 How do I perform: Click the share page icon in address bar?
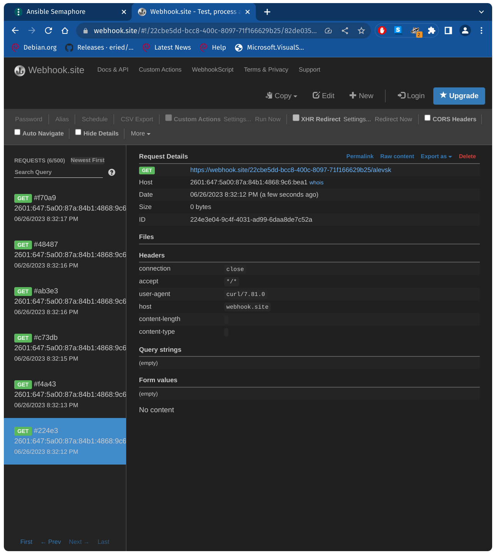tap(345, 31)
